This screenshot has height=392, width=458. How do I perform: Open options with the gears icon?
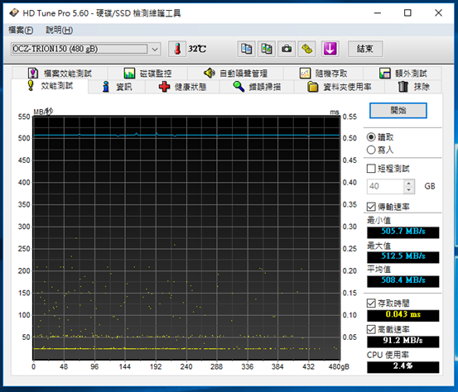click(306, 49)
